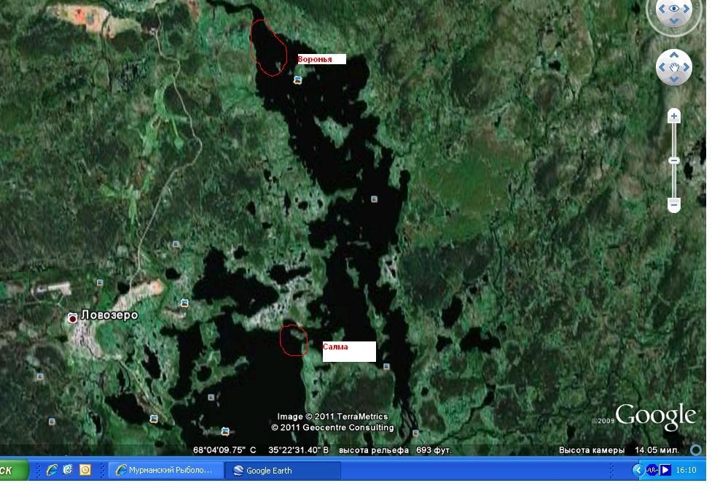Click the Ловозеро town name label
The height and width of the screenshot is (491, 712).
coord(109,315)
